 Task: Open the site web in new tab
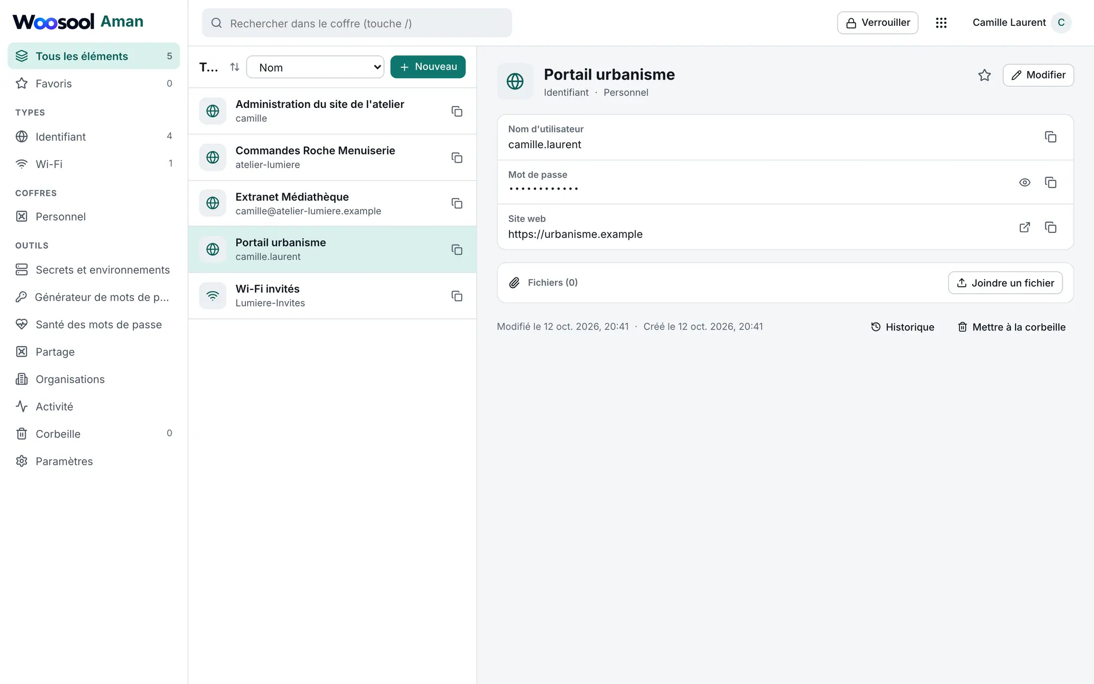click(1024, 227)
